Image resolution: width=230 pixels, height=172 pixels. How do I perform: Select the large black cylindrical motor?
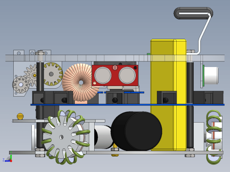coord(136,131)
